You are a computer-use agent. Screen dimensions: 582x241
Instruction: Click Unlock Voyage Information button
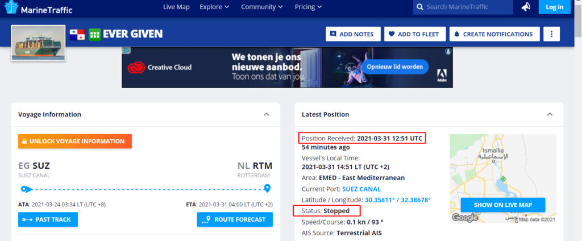coord(75,141)
